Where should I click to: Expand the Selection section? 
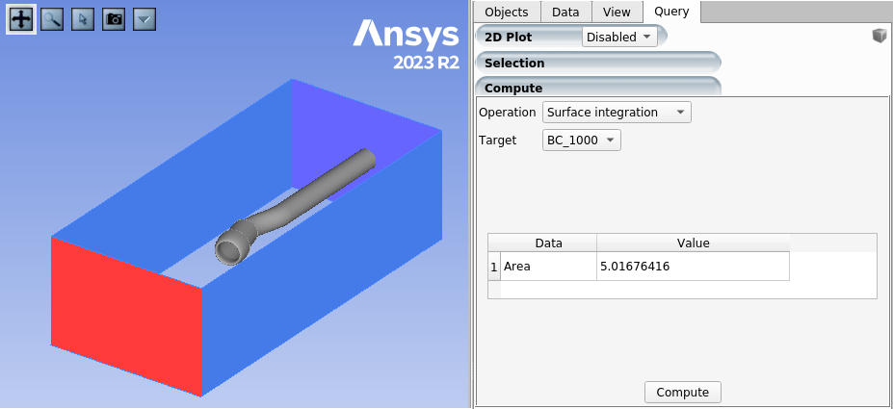click(x=598, y=63)
